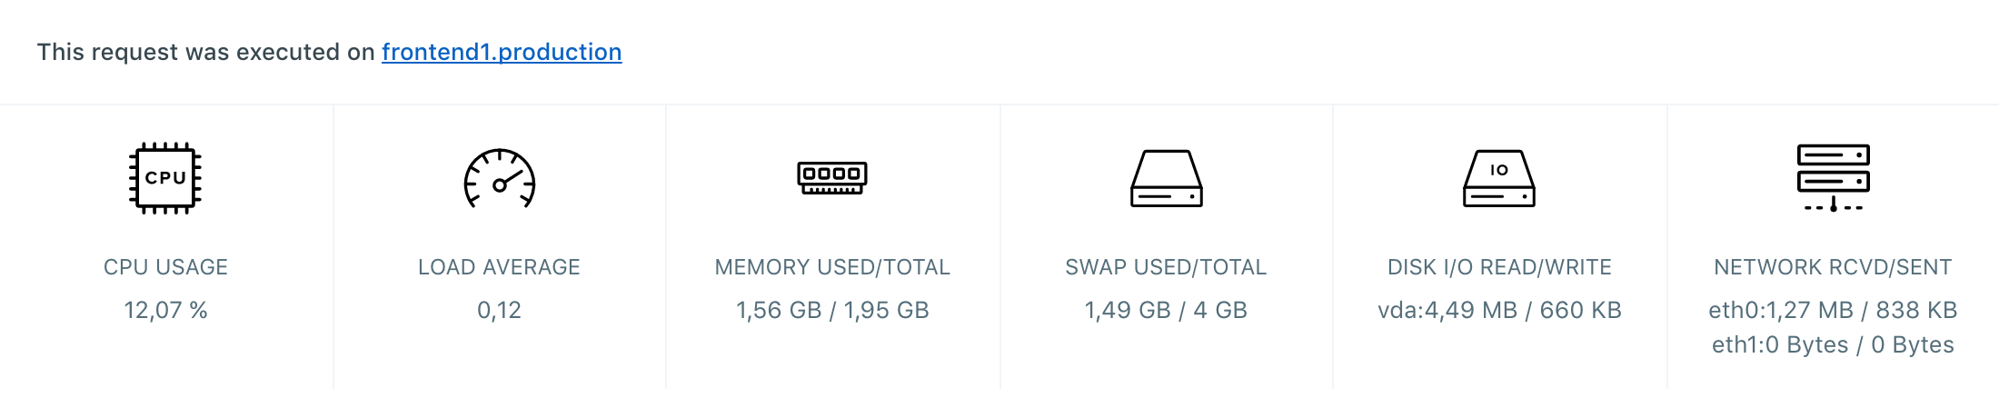
Task: Click the vda disk I/O value
Action: pos(1499,311)
